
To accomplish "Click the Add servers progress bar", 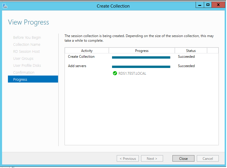I will pos(141,67).
